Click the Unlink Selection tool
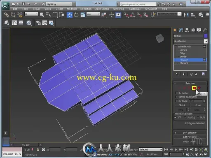 (x=13, y=14)
